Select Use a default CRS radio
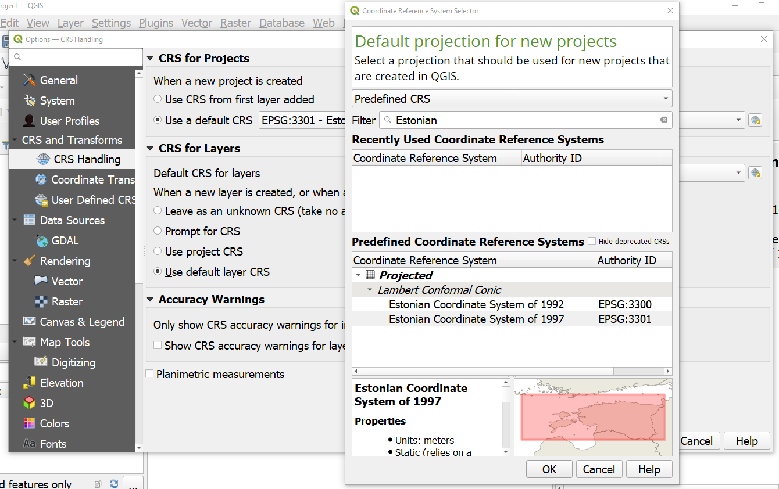The width and height of the screenshot is (779, 489). [158, 120]
